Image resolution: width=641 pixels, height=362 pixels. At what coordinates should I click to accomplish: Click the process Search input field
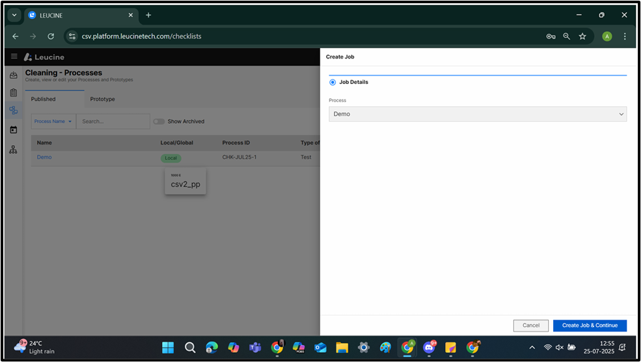click(x=113, y=121)
